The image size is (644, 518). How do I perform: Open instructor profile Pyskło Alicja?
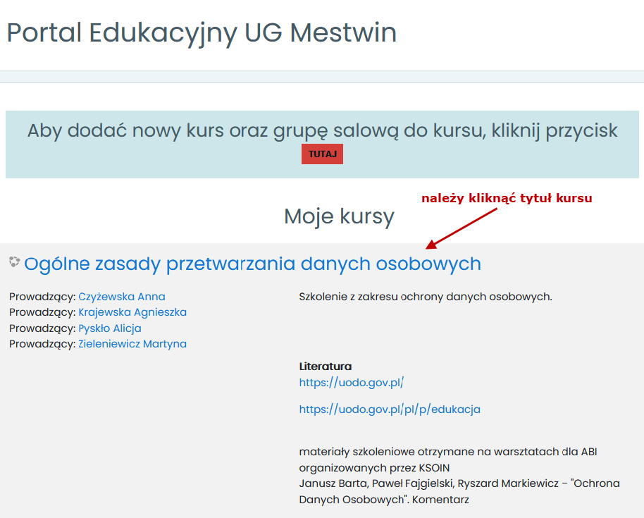click(109, 328)
